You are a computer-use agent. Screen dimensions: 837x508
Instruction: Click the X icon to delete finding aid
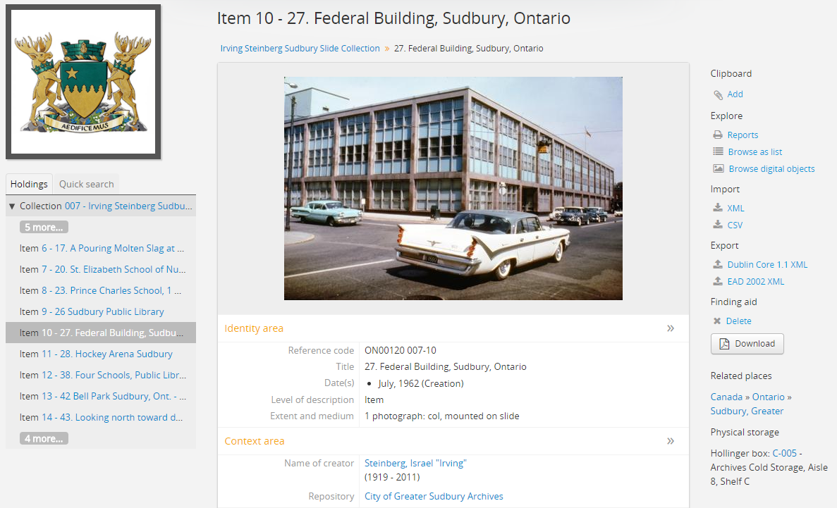point(717,321)
